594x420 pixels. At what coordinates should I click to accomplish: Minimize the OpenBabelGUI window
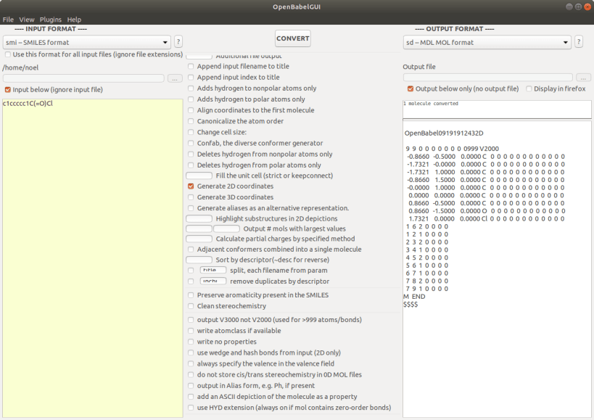[x=569, y=7]
